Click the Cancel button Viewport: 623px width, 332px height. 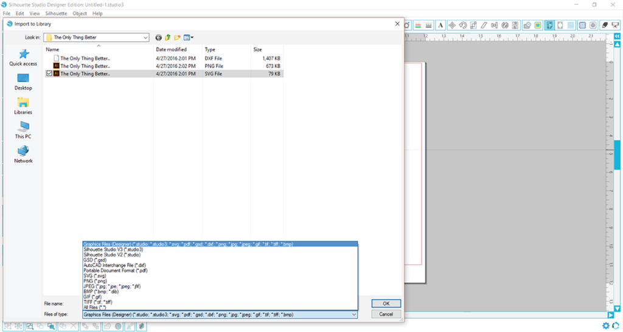click(x=386, y=314)
